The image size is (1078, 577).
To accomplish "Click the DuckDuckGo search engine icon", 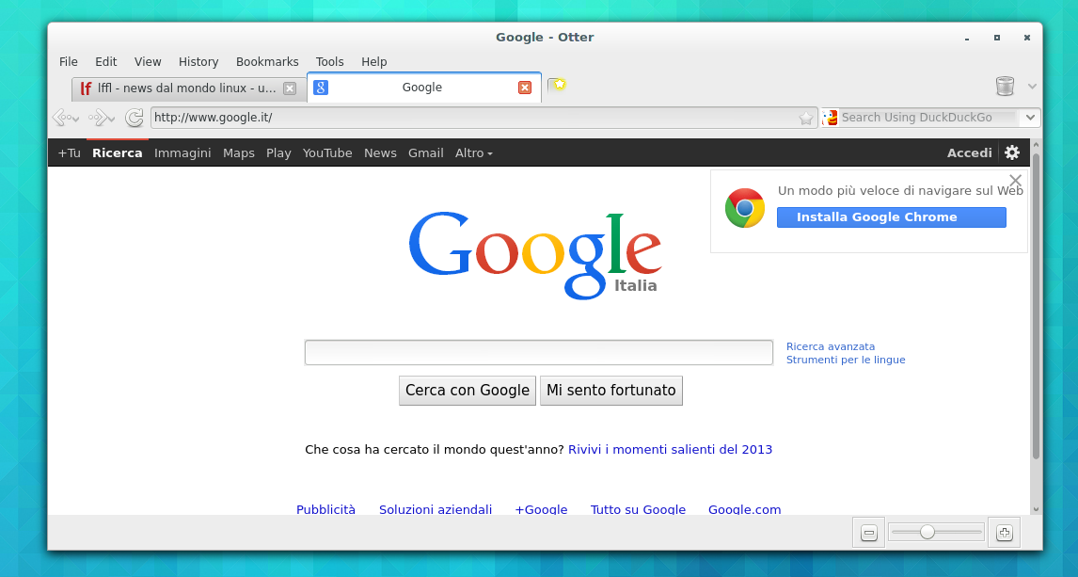I will point(831,118).
